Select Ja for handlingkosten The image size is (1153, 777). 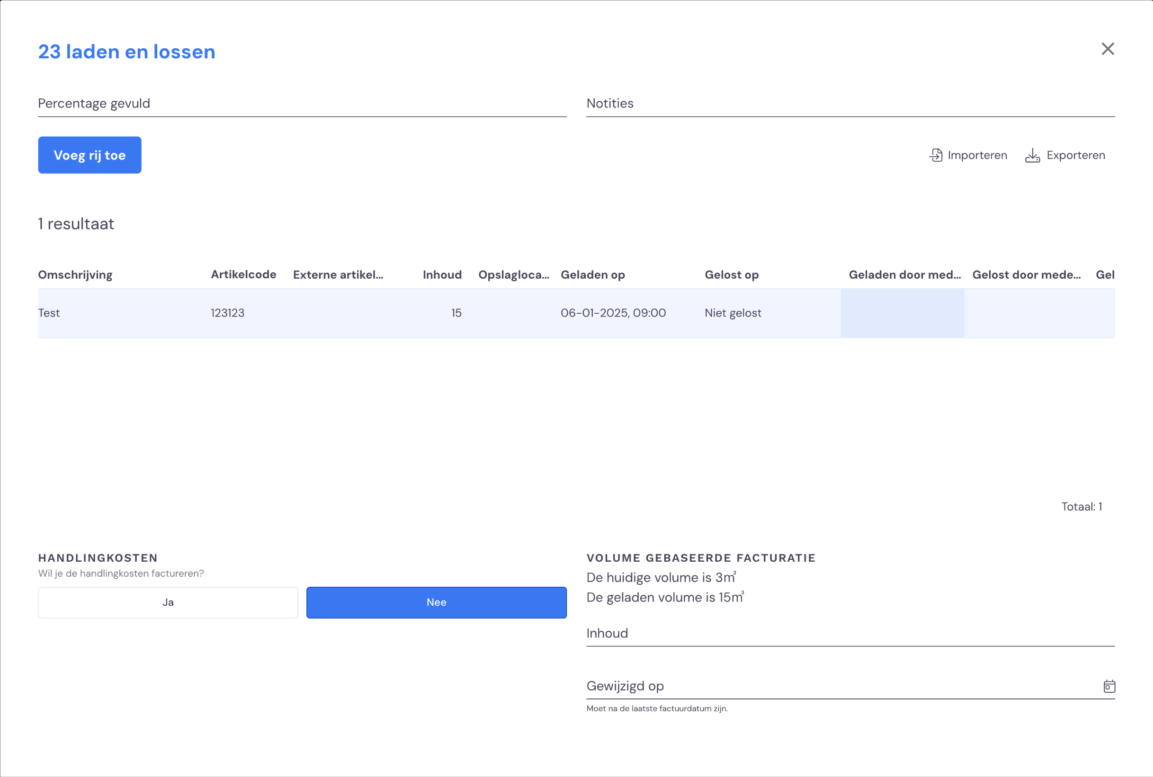click(x=168, y=602)
